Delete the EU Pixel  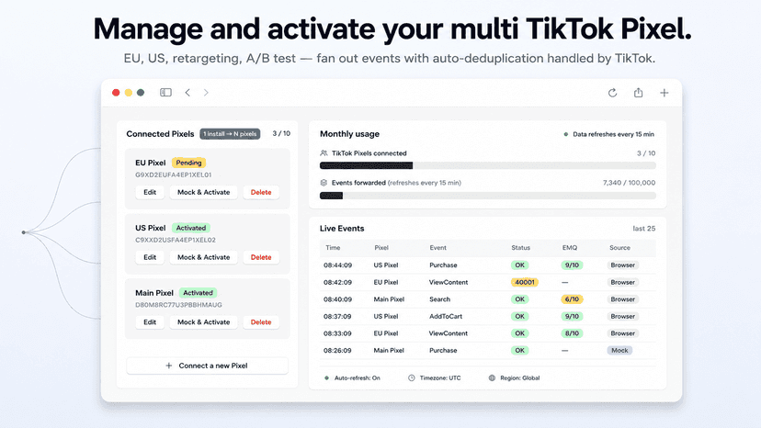[x=261, y=192]
